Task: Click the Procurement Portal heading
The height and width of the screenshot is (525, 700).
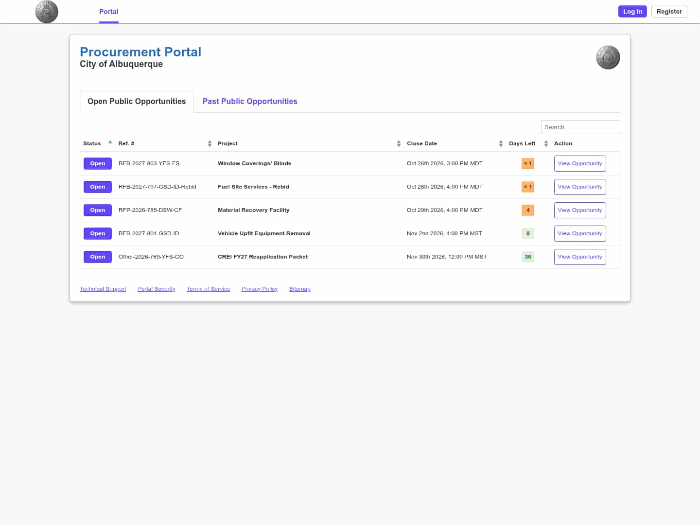Action: (140, 52)
